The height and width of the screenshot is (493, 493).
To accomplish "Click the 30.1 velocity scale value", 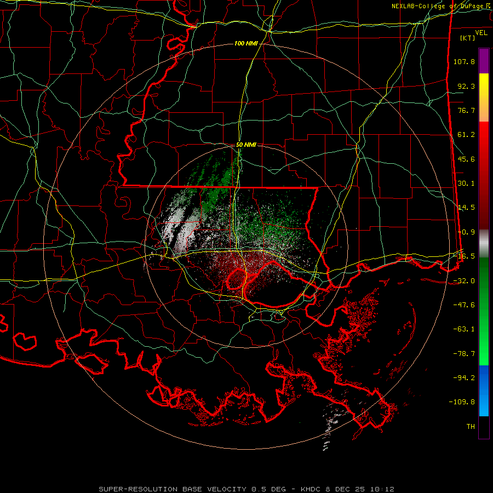I will pyautogui.click(x=466, y=184).
